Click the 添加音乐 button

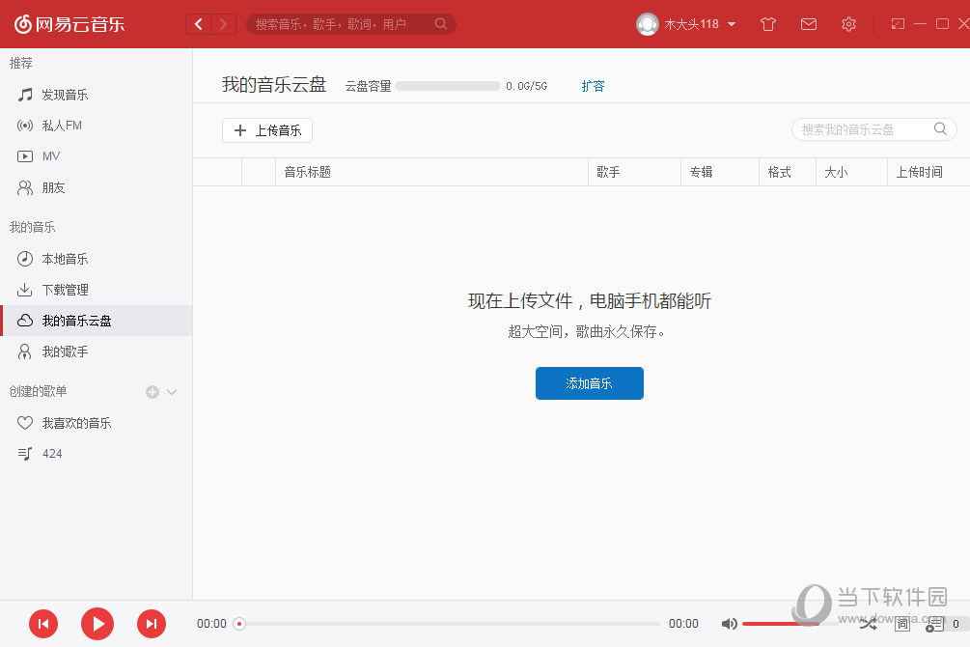coord(589,383)
